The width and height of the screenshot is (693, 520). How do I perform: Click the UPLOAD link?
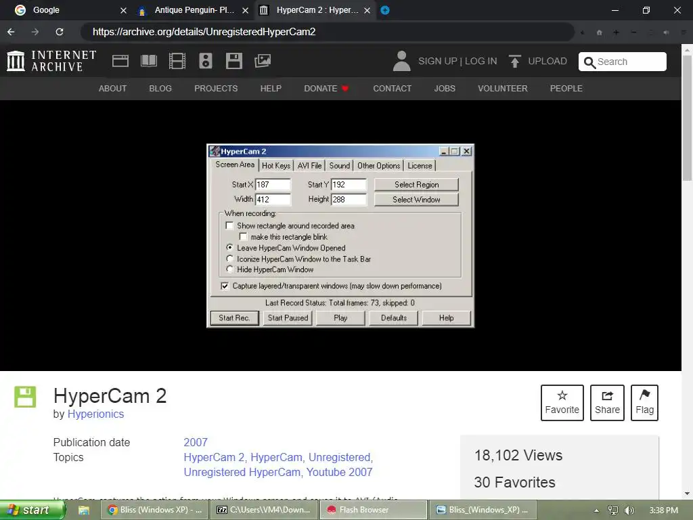coord(547,61)
